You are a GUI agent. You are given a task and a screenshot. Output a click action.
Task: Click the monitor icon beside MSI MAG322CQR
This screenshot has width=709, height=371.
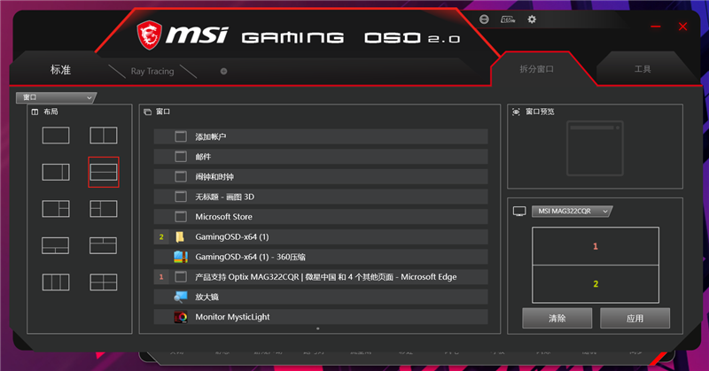pos(519,211)
